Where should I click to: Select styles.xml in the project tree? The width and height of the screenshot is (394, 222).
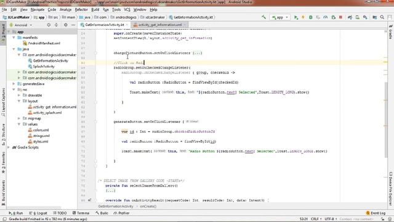tap(38, 142)
